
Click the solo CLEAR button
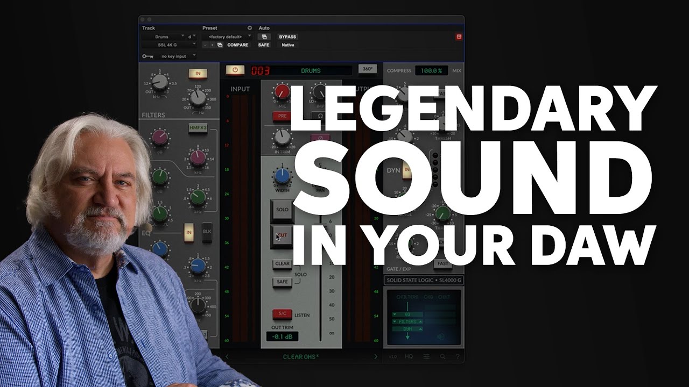tap(282, 264)
